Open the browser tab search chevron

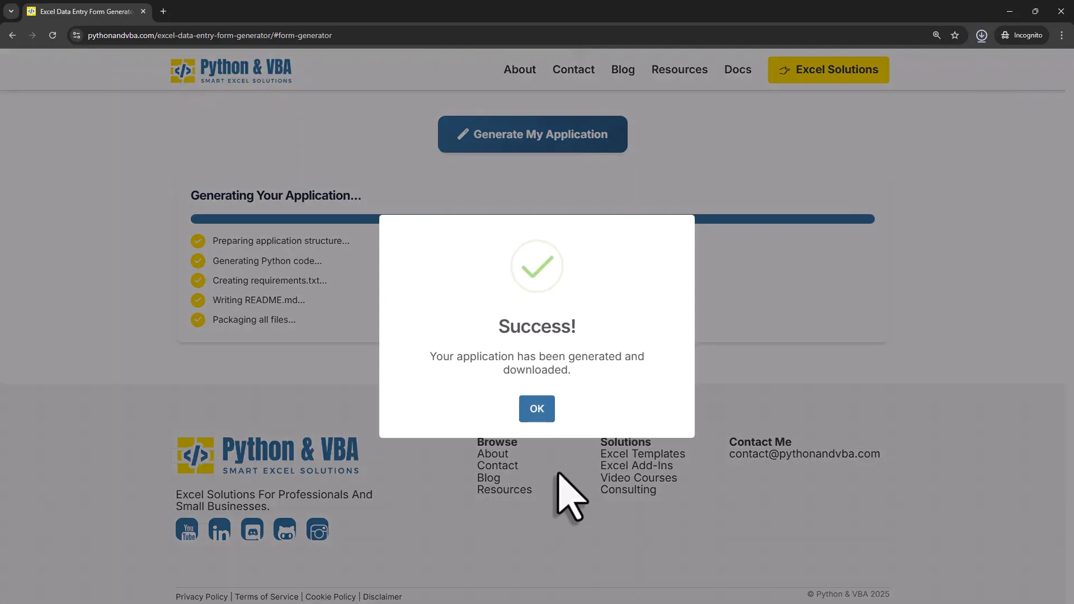point(11,11)
